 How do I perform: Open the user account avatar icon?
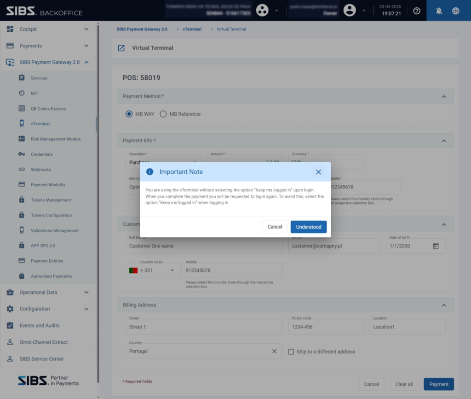[x=350, y=10]
